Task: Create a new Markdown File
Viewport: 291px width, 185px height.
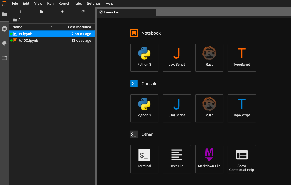Action: tap(209, 159)
